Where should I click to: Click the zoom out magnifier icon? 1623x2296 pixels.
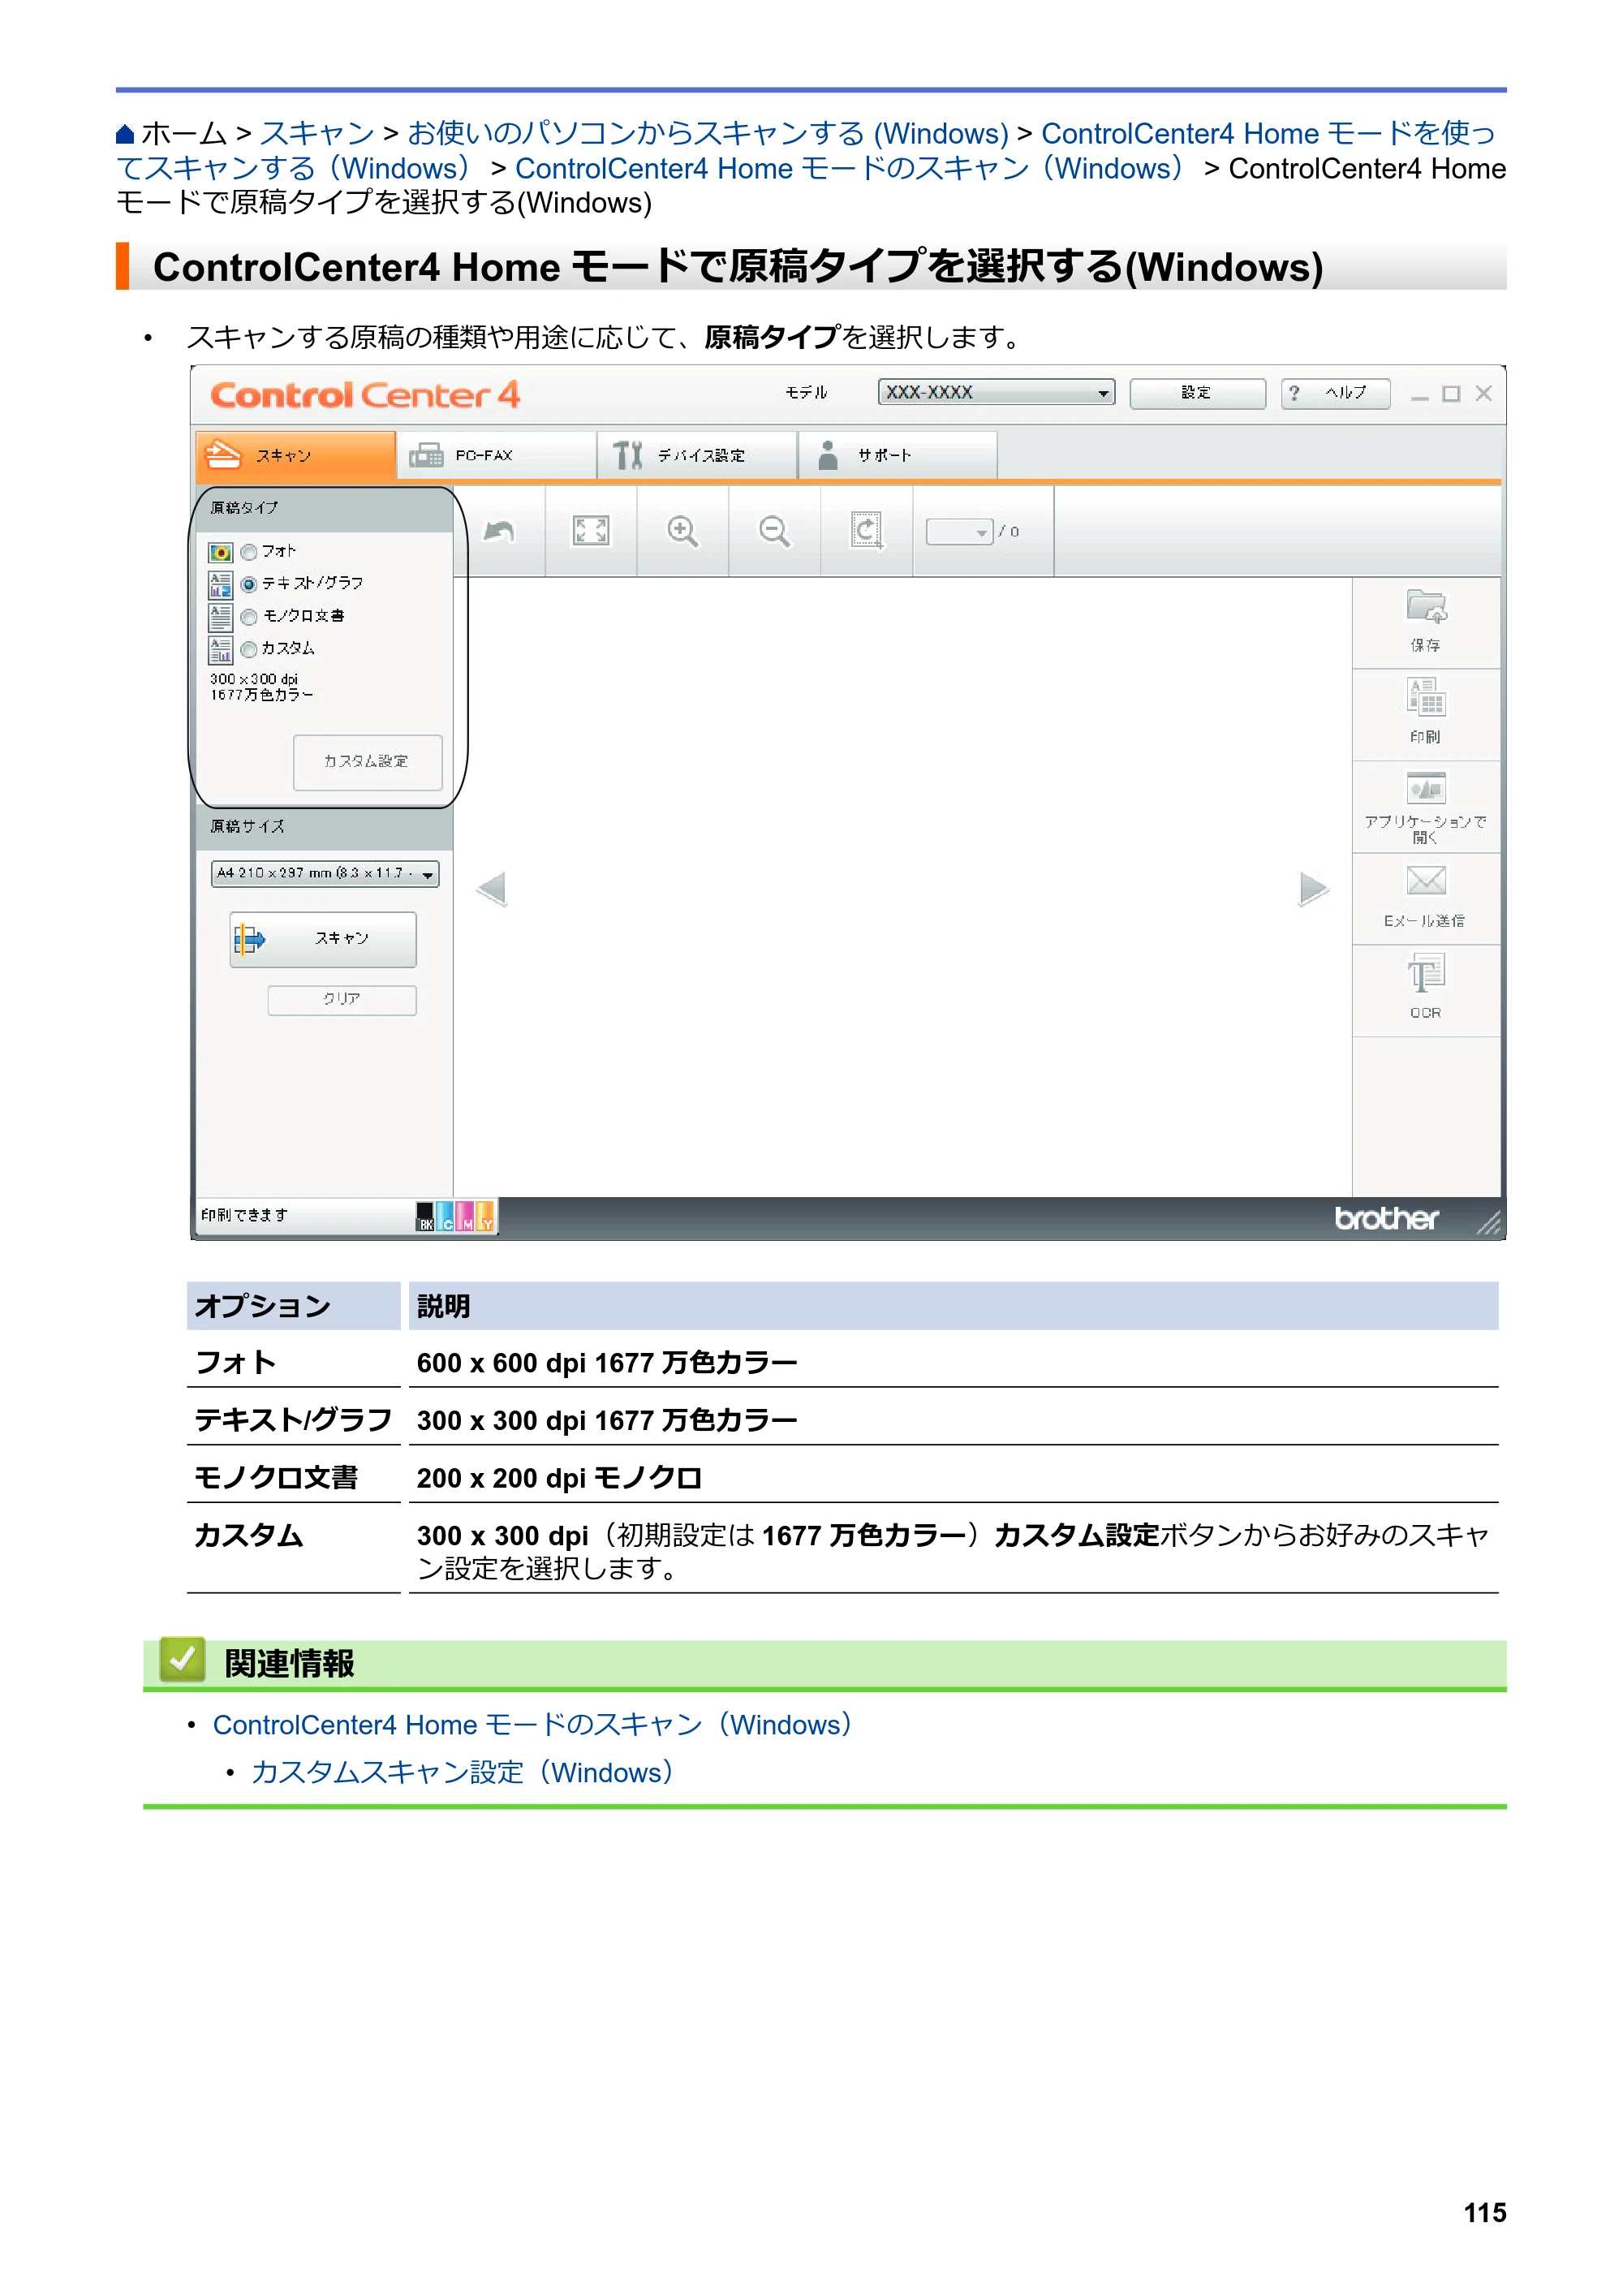[774, 531]
